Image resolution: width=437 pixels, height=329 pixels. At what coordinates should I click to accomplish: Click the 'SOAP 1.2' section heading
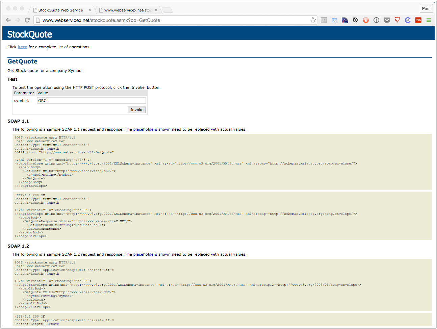point(18,246)
